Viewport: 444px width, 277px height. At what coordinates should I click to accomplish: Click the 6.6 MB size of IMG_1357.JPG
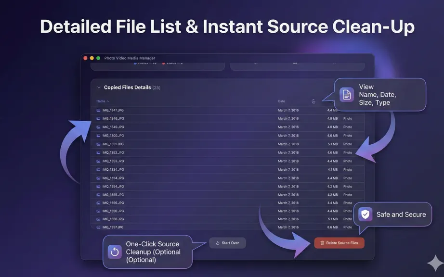332,227
